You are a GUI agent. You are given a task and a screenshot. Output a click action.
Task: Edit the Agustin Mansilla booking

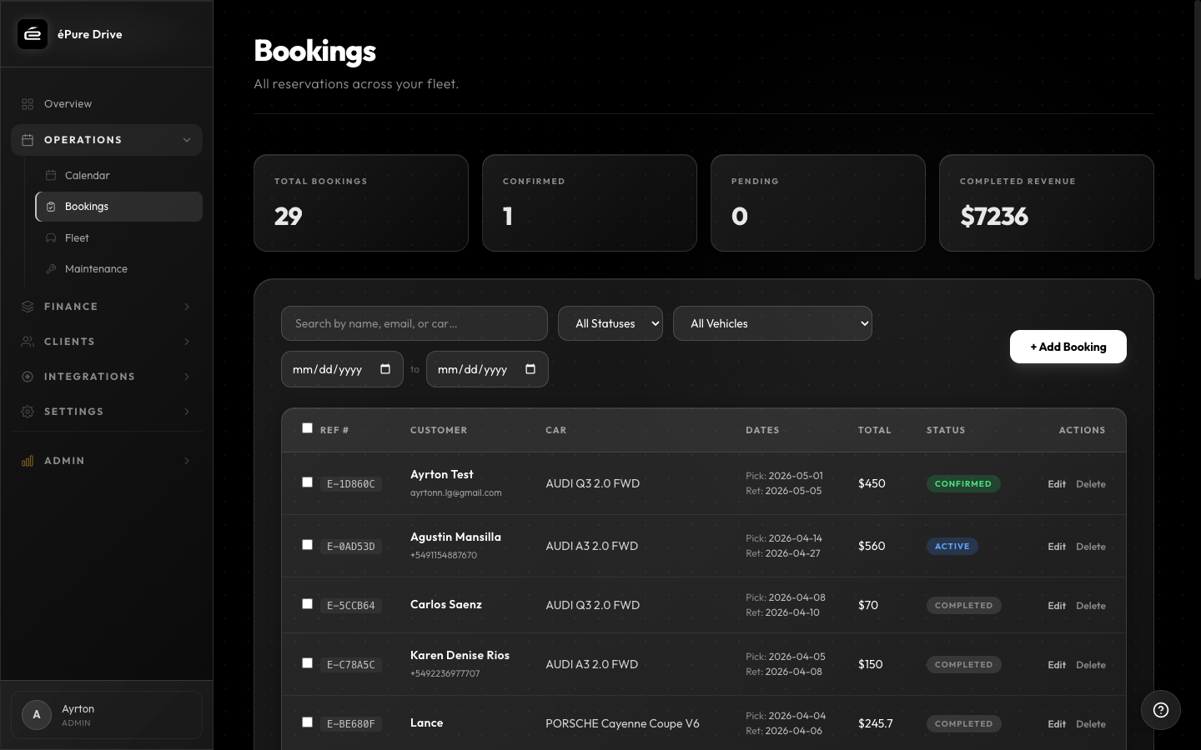coord(1057,547)
